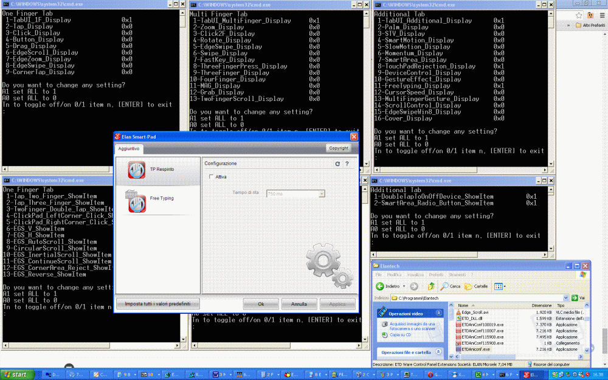Click the refresh icon beside Configurazione
The height and width of the screenshot is (380, 608).
(x=337, y=164)
